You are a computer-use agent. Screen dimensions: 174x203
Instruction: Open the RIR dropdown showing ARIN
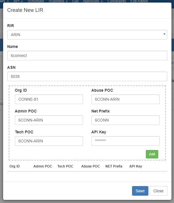87,35
